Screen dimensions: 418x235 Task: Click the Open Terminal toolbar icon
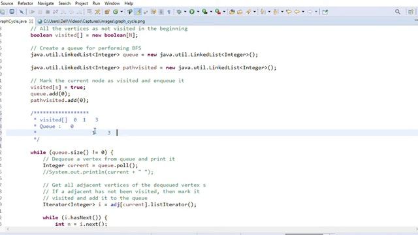(12, 12)
